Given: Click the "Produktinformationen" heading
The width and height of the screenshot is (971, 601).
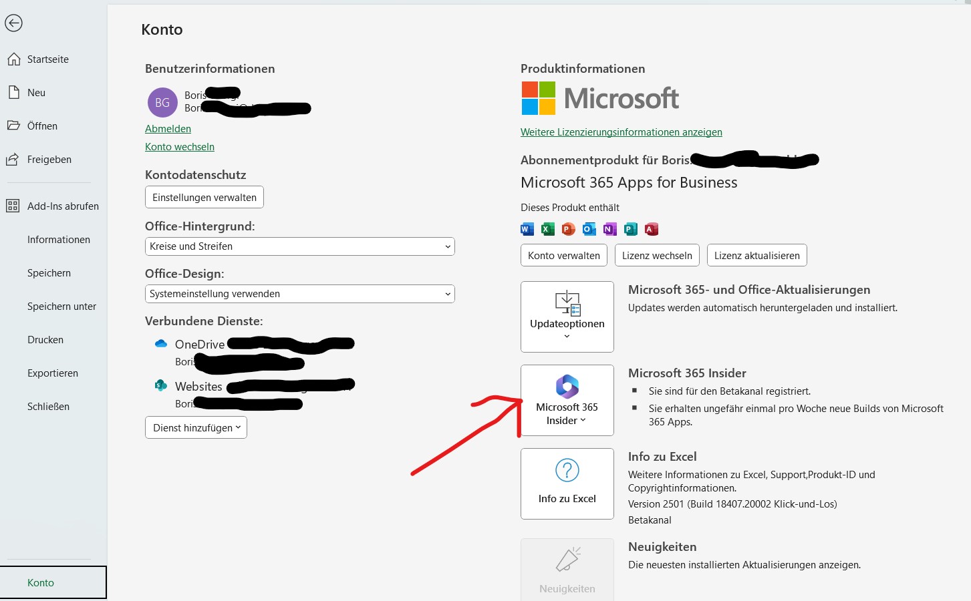Looking at the screenshot, I should tap(583, 69).
